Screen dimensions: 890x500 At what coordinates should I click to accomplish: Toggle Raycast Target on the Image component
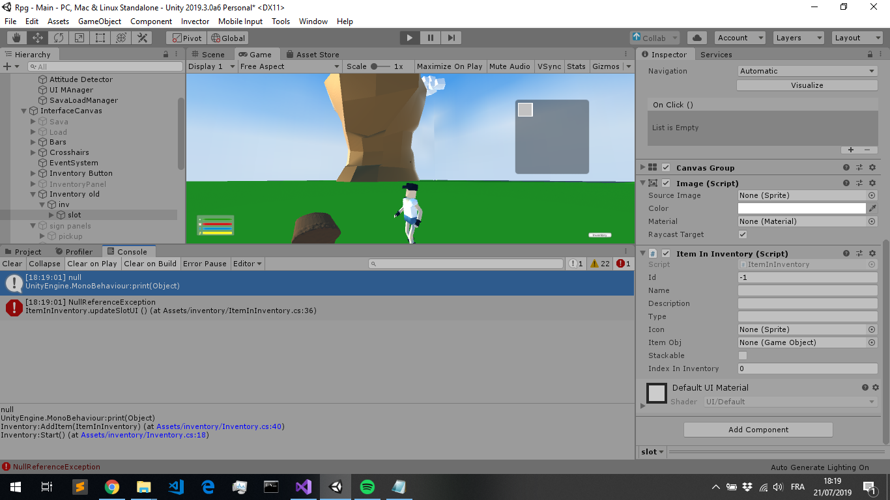[743, 234]
